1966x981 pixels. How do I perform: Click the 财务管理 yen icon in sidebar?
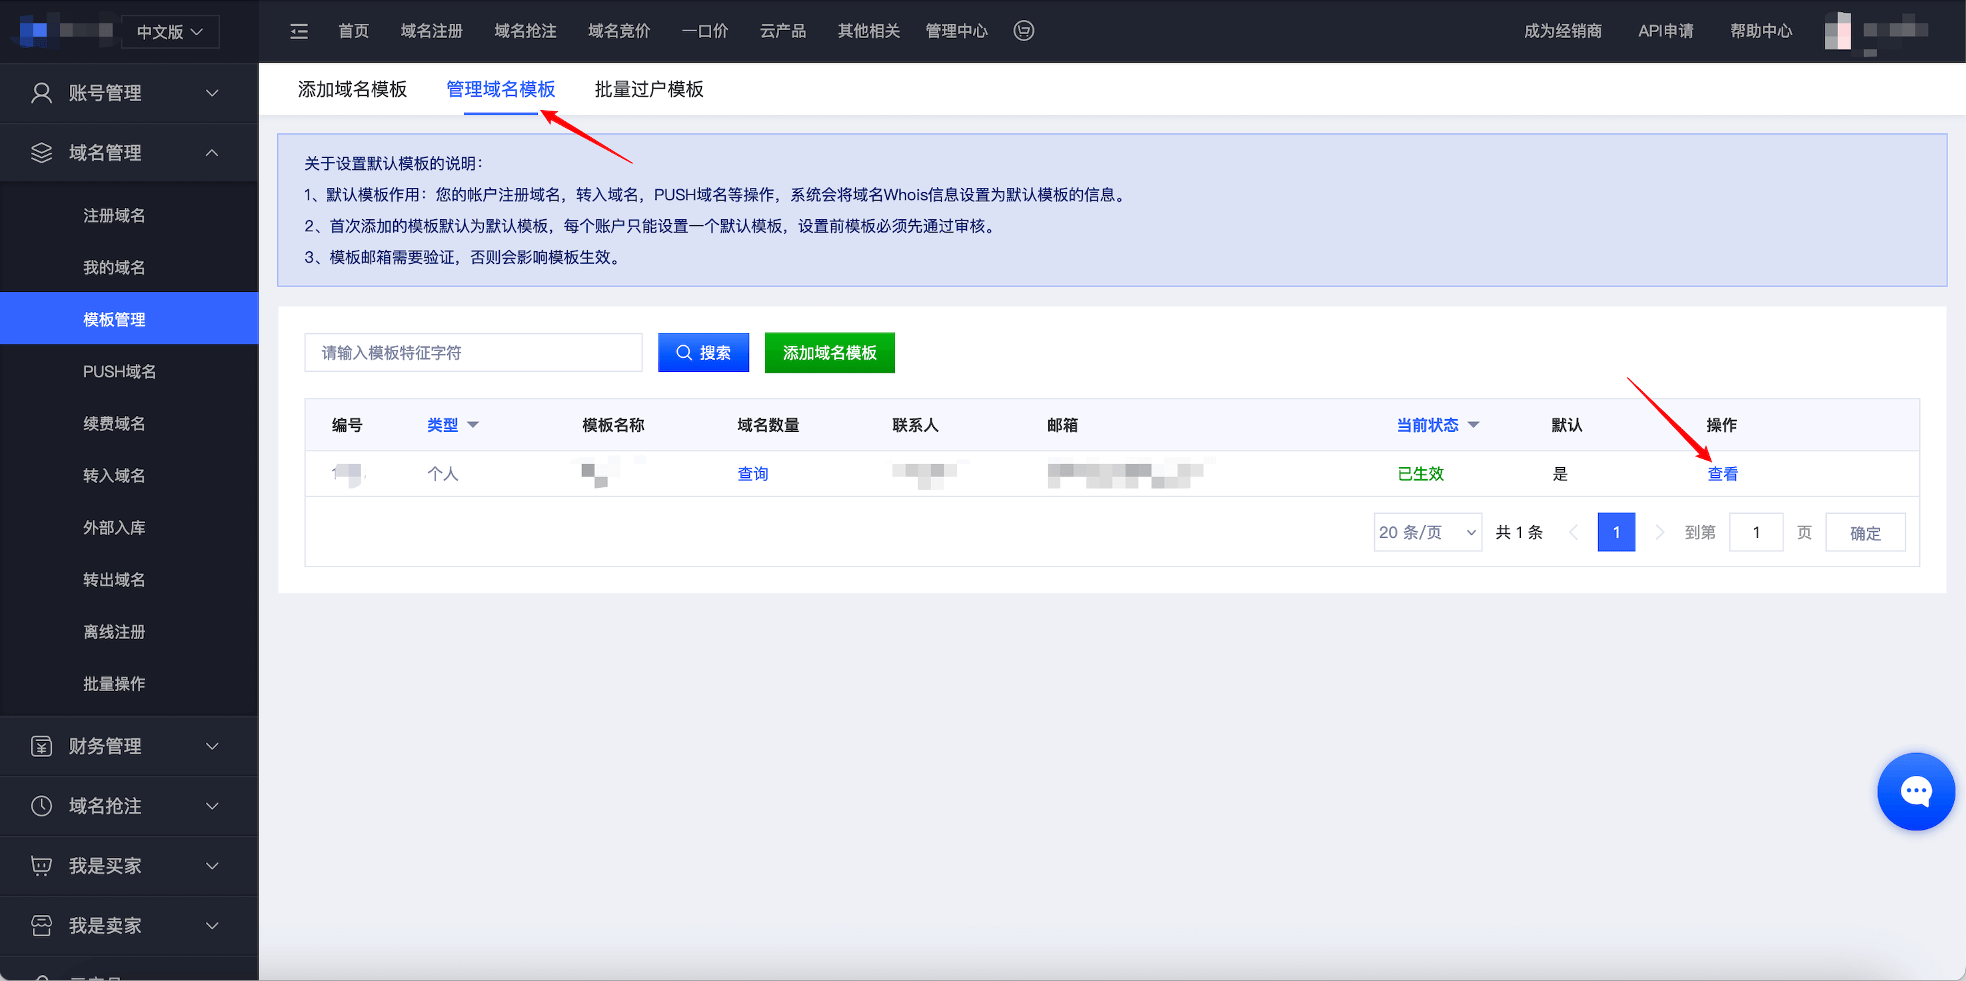[41, 746]
